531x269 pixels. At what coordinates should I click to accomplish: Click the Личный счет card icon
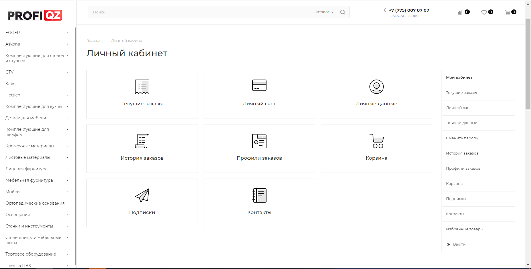pyautogui.click(x=259, y=85)
